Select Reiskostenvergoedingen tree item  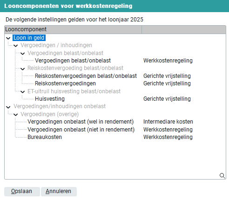coord(65,83)
